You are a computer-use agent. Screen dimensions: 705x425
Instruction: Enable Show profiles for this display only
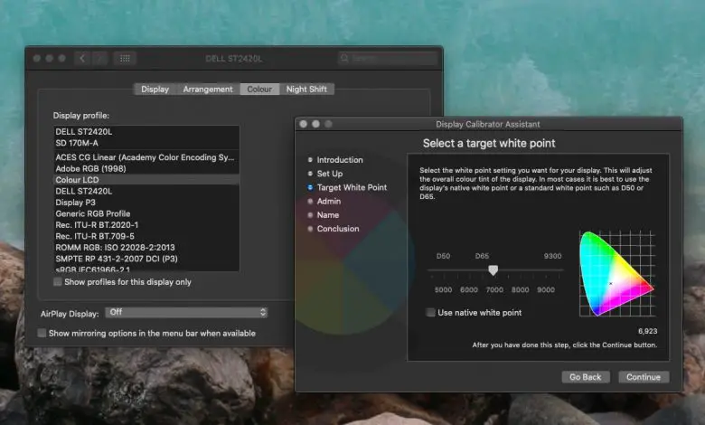(58, 282)
